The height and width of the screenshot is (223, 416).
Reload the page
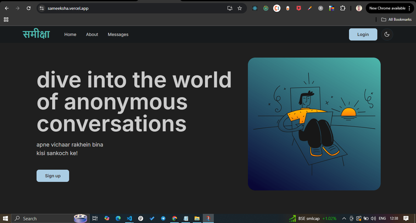click(x=29, y=8)
